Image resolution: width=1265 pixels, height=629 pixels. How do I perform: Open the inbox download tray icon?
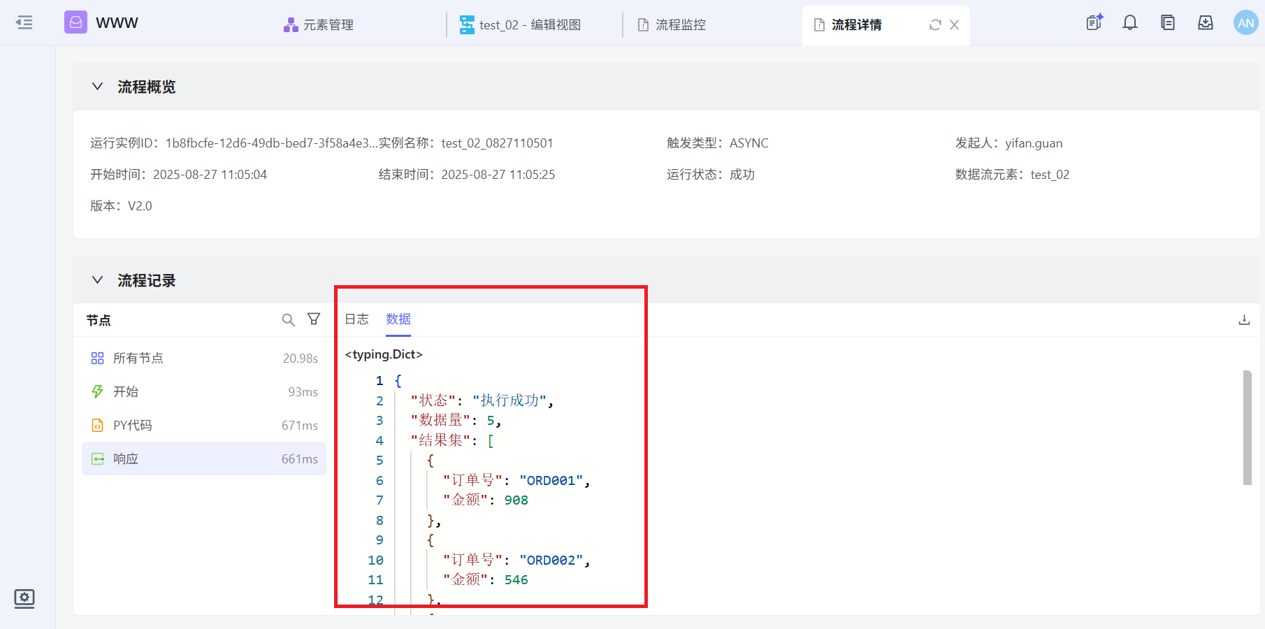click(1206, 23)
